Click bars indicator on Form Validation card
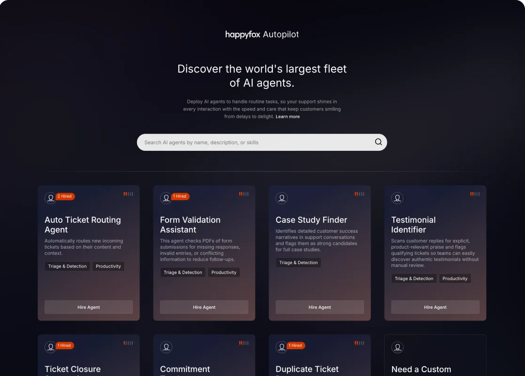Viewport: 525px width, 376px height. 244,194
